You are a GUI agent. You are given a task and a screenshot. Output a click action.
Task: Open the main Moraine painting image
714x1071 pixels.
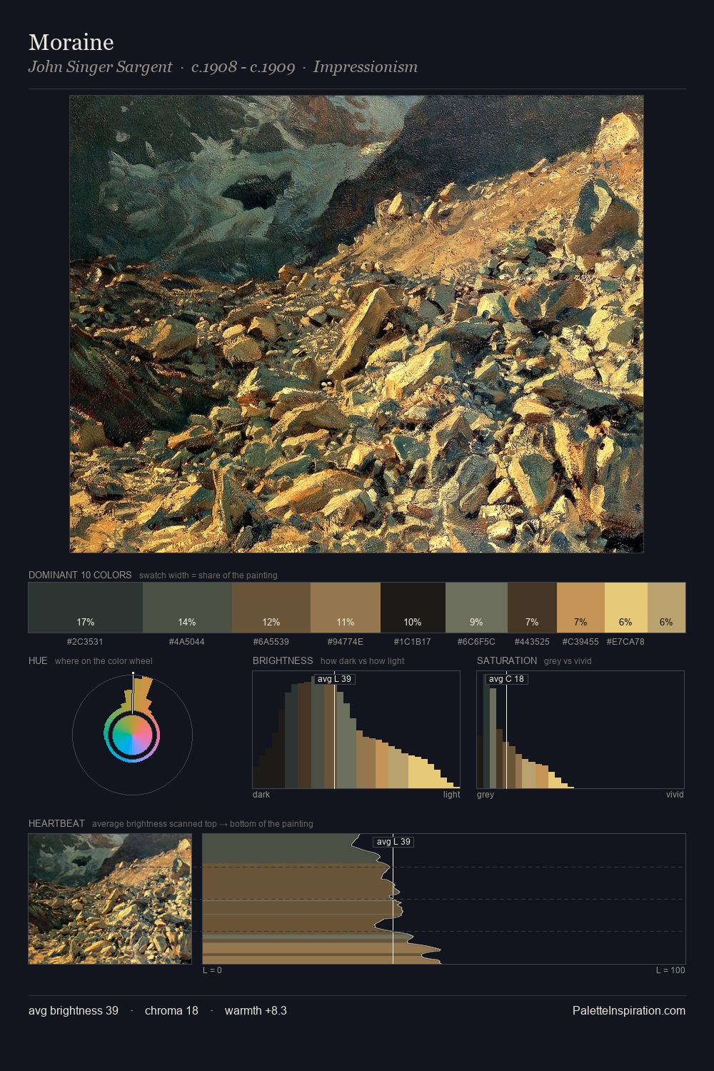click(356, 324)
